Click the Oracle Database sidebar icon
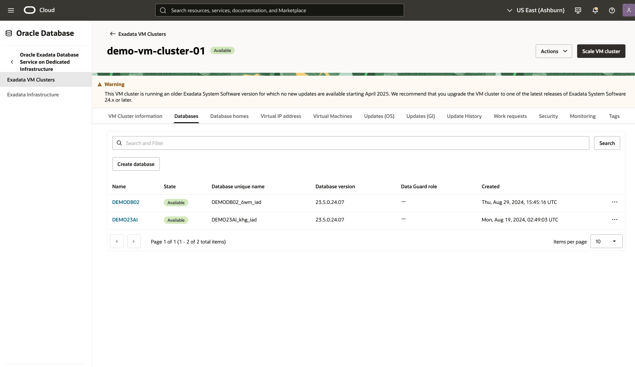 [9, 33]
